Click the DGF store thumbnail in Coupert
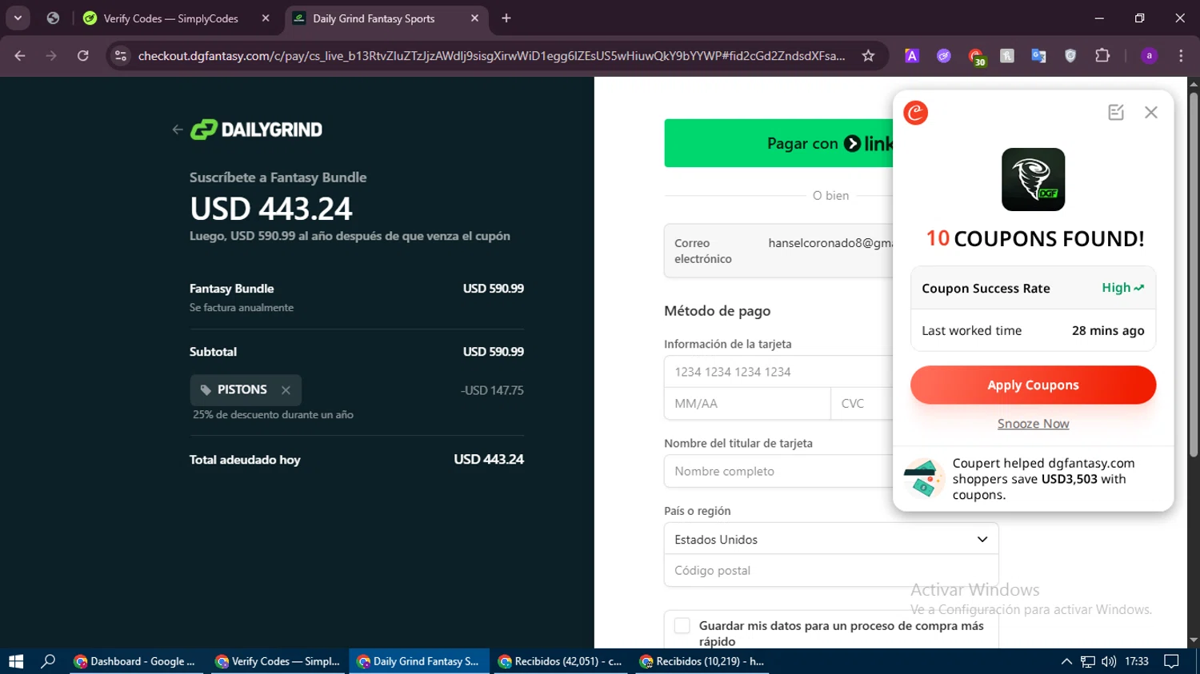This screenshot has height=674, width=1200. (1034, 179)
